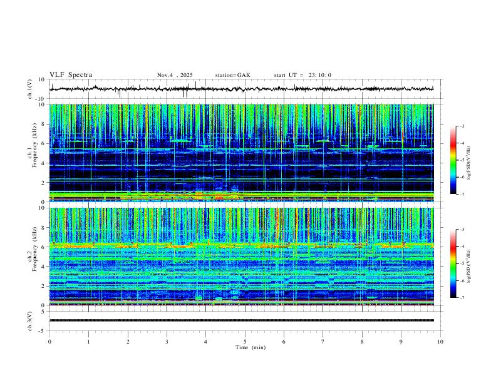Click the '10' tick on time axis
This screenshot has width=496, height=383.
point(440,342)
